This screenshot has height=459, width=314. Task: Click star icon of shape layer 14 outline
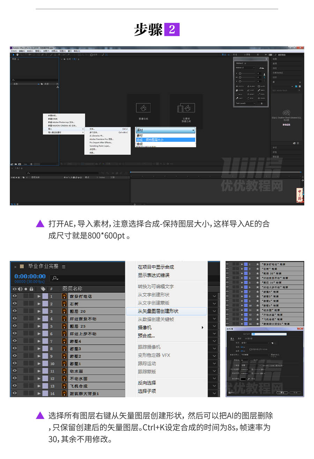pyautogui.click(x=257, y=324)
